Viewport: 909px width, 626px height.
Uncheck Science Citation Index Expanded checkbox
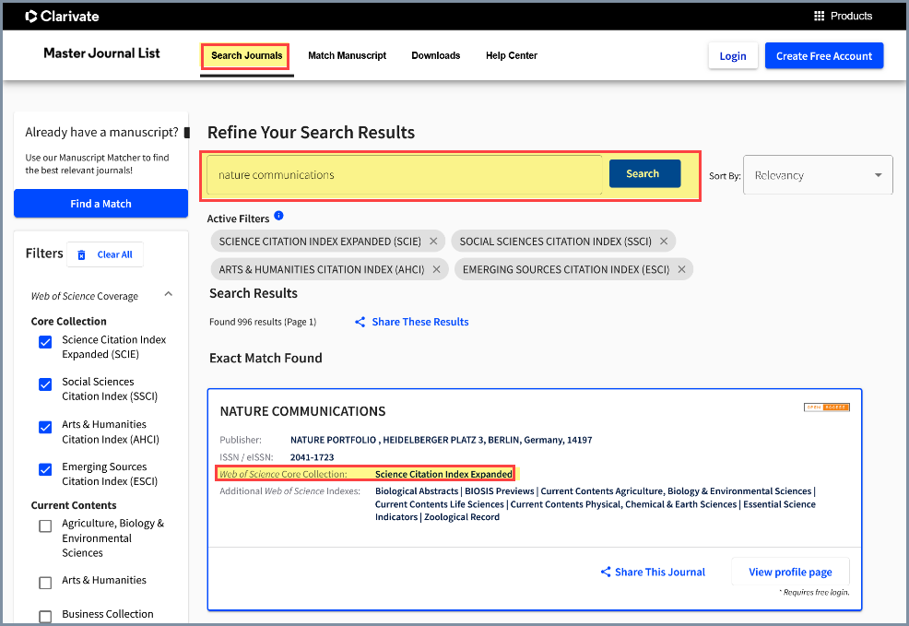(45, 342)
